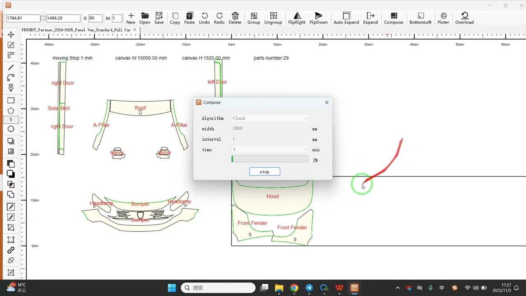Click the volume speaker tray icon
Image resolution: width=526 pixels, height=296 pixels.
[x=476, y=288]
